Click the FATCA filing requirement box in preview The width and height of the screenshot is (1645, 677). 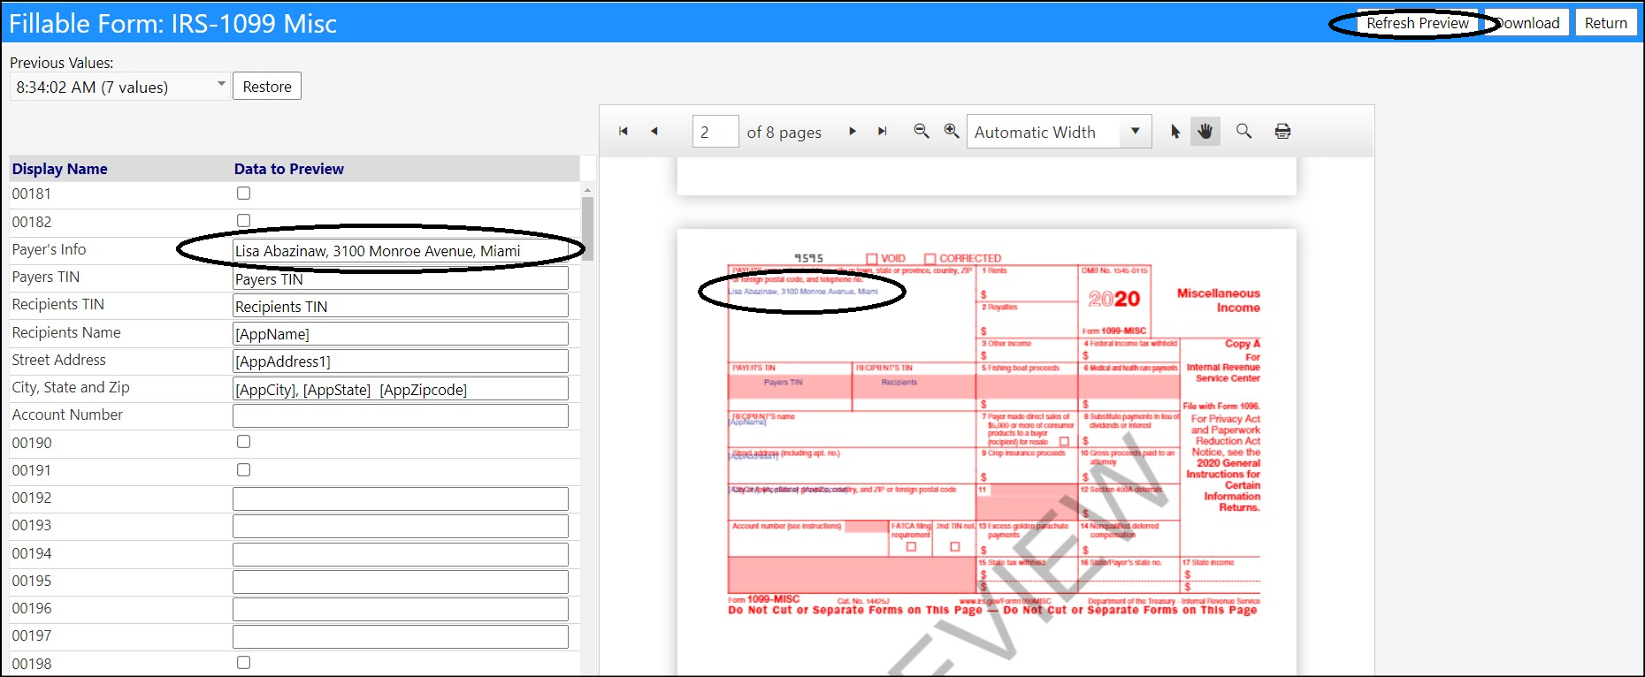[911, 547]
